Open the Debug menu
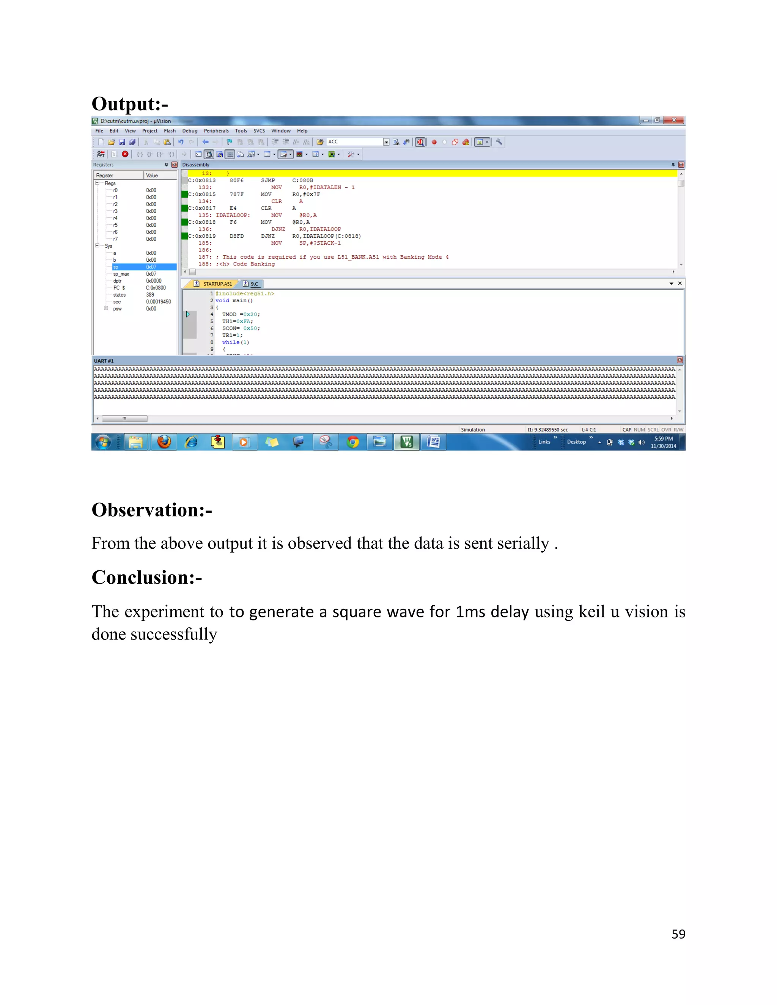Viewport: 777px width, 1005px height. pyautogui.click(x=190, y=131)
